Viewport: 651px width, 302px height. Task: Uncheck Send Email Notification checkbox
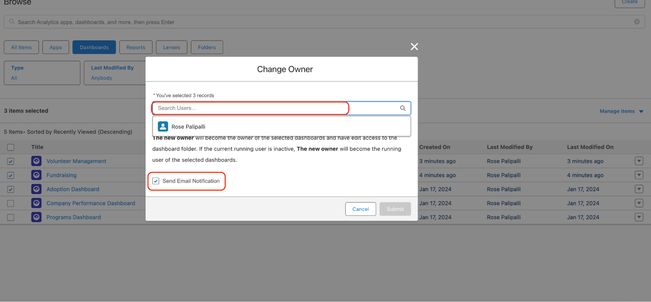(156, 181)
